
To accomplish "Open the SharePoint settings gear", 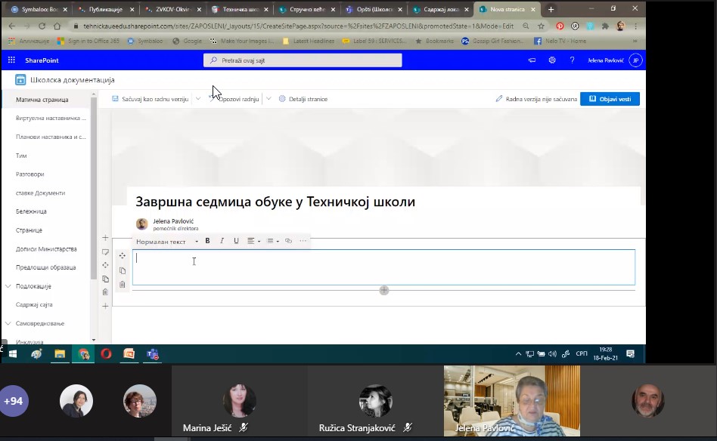I will 552,60.
